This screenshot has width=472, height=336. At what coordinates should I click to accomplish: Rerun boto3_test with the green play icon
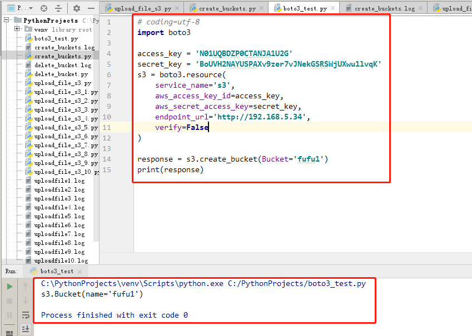pyautogui.click(x=9, y=287)
